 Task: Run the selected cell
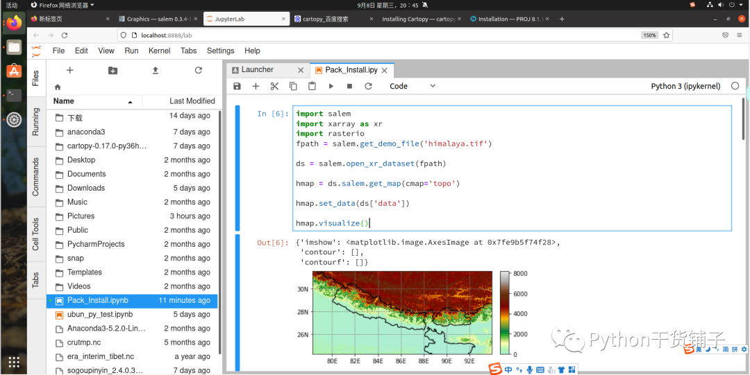pyautogui.click(x=331, y=87)
